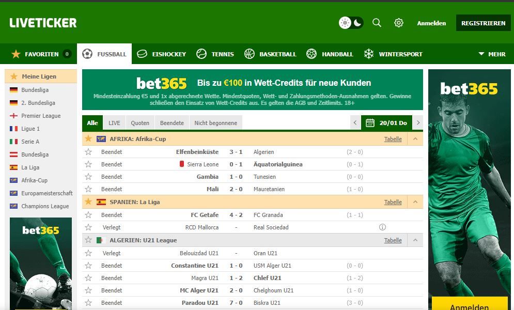Star the Constantine U21 match
Image resolution: width=514 pixels, height=310 pixels.
88,266
